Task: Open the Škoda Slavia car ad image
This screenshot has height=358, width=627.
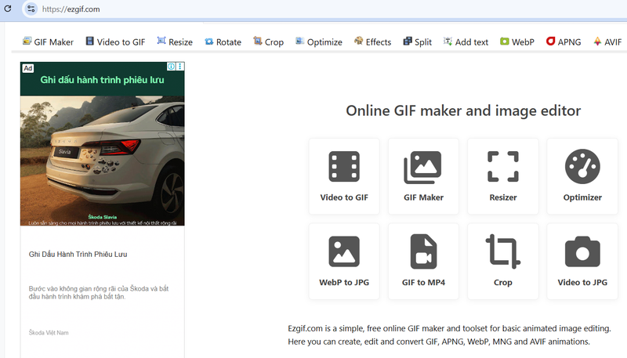Action: (x=103, y=161)
